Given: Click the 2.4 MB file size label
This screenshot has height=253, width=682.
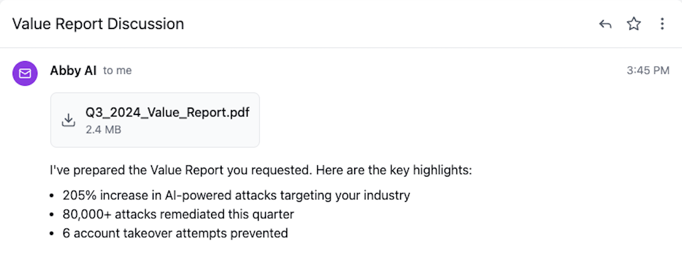Looking at the screenshot, I should click(103, 129).
